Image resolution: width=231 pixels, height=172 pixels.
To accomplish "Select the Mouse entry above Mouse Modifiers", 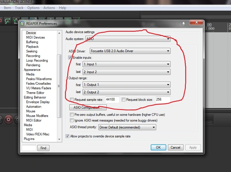I will coord(31,111).
